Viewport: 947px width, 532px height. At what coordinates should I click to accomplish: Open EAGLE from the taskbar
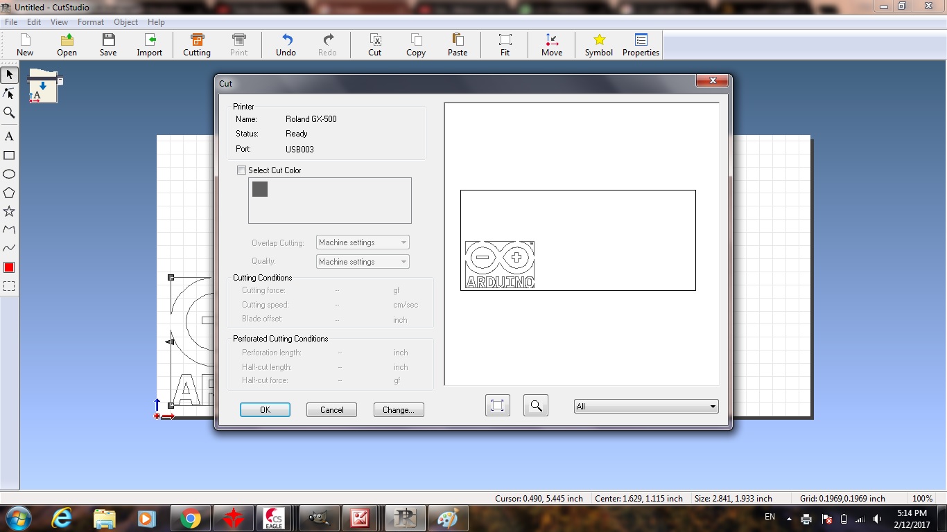click(x=274, y=518)
